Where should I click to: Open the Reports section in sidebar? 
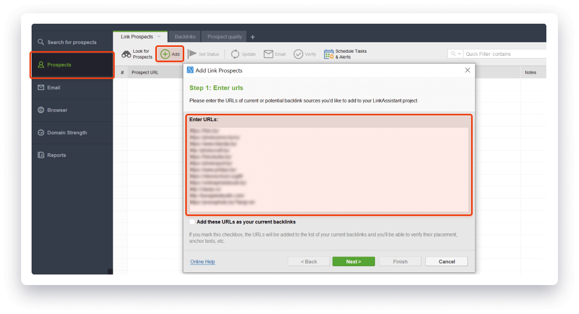[x=72, y=155]
